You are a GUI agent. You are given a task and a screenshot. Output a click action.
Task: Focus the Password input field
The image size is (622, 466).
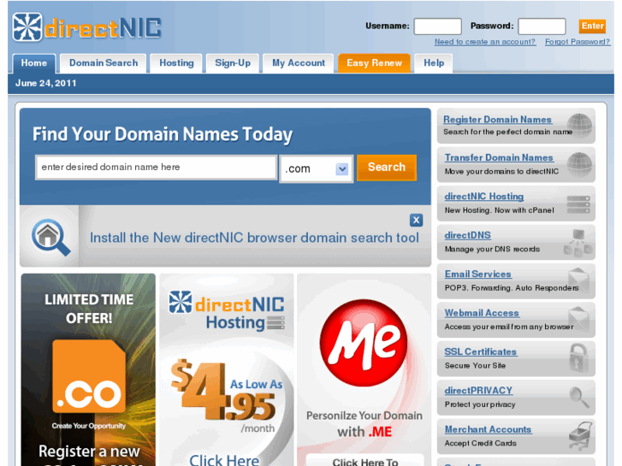[542, 27]
